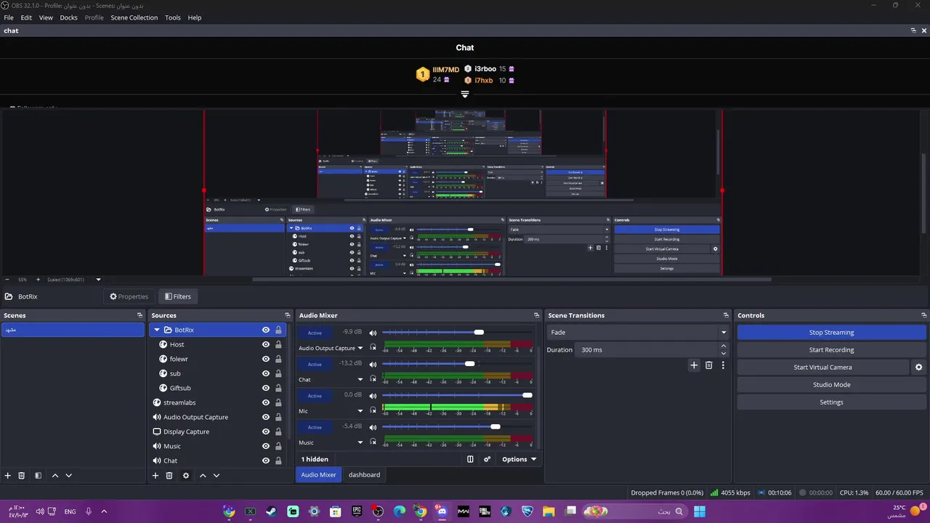This screenshot has height=523, width=930.
Task: Open transition properties three-dot menu
Action: click(x=723, y=365)
